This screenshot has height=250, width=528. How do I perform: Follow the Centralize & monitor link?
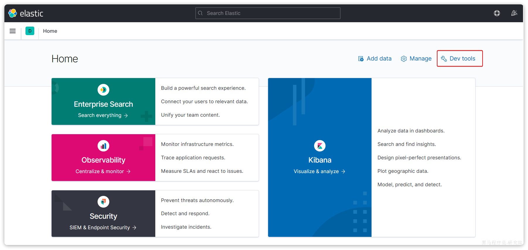coord(103,171)
